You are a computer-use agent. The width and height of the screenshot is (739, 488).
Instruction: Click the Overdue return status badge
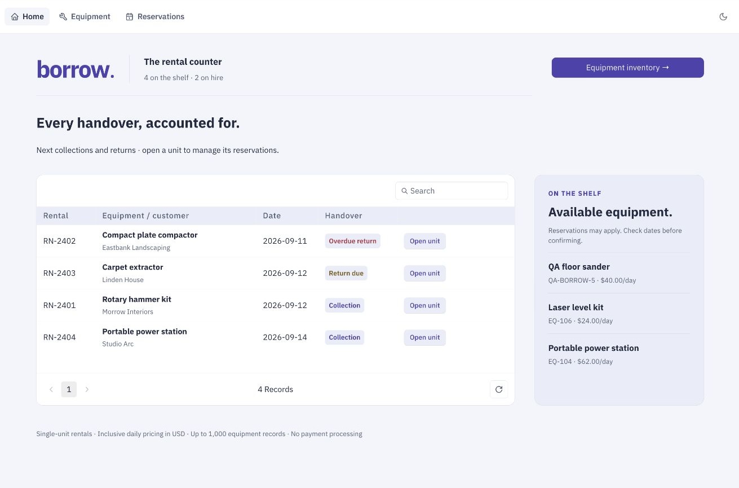352,241
